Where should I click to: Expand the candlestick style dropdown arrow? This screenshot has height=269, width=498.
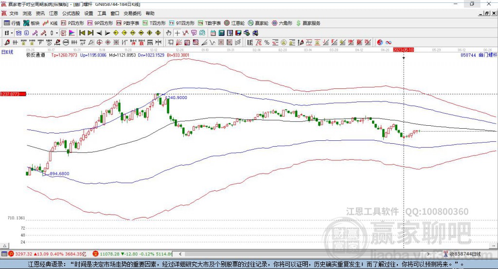coord(57,33)
